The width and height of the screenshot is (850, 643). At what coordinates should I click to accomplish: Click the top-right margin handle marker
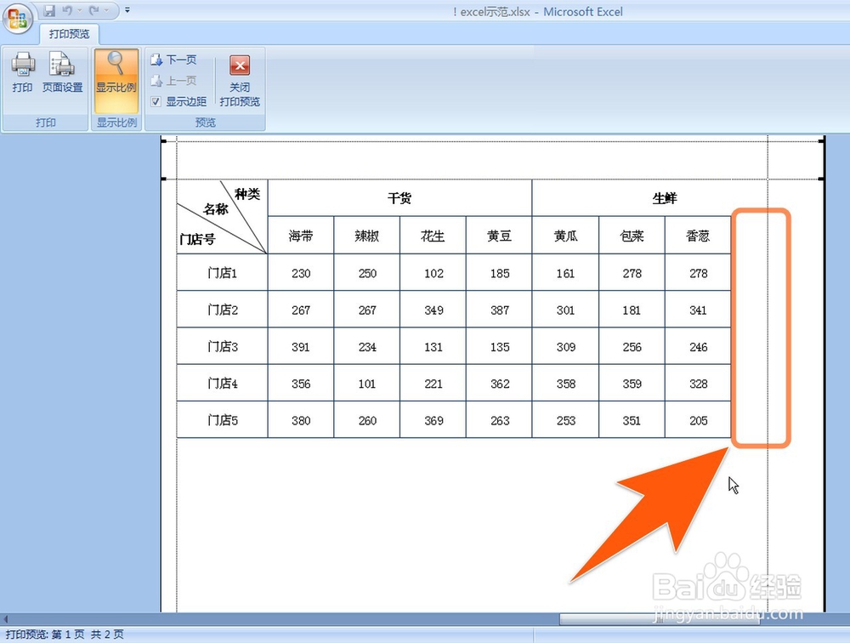[822, 141]
